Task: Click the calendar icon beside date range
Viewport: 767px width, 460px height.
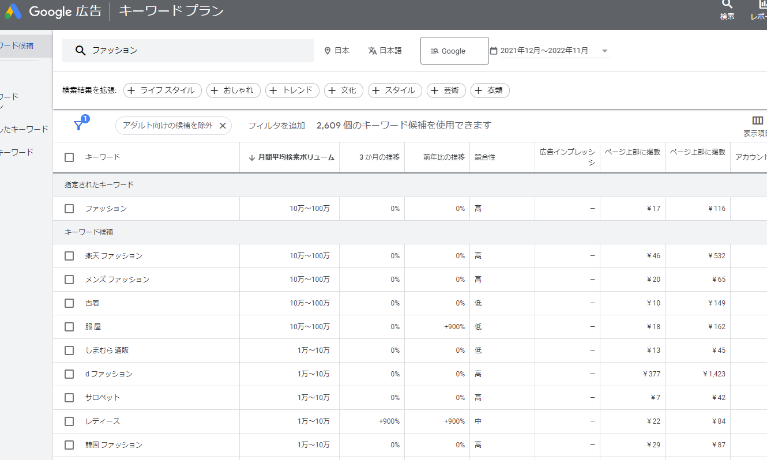Action: click(494, 51)
